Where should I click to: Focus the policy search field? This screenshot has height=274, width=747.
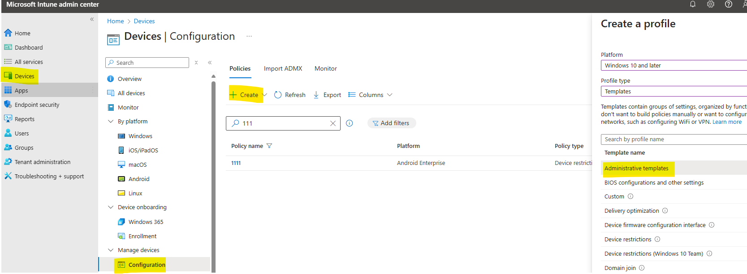pos(283,123)
